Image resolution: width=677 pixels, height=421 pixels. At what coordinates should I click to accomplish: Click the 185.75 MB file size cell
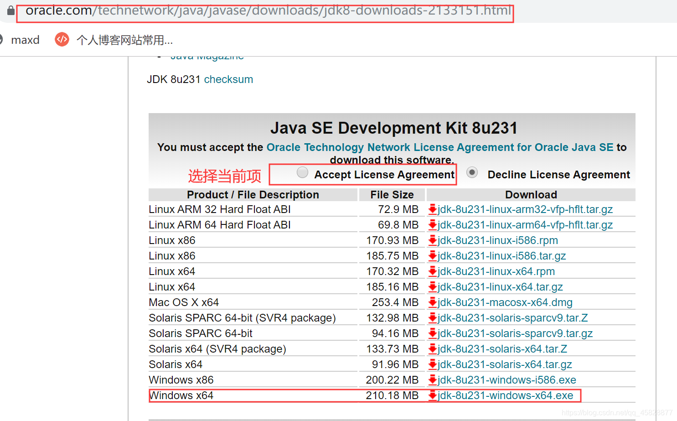pyautogui.click(x=392, y=256)
